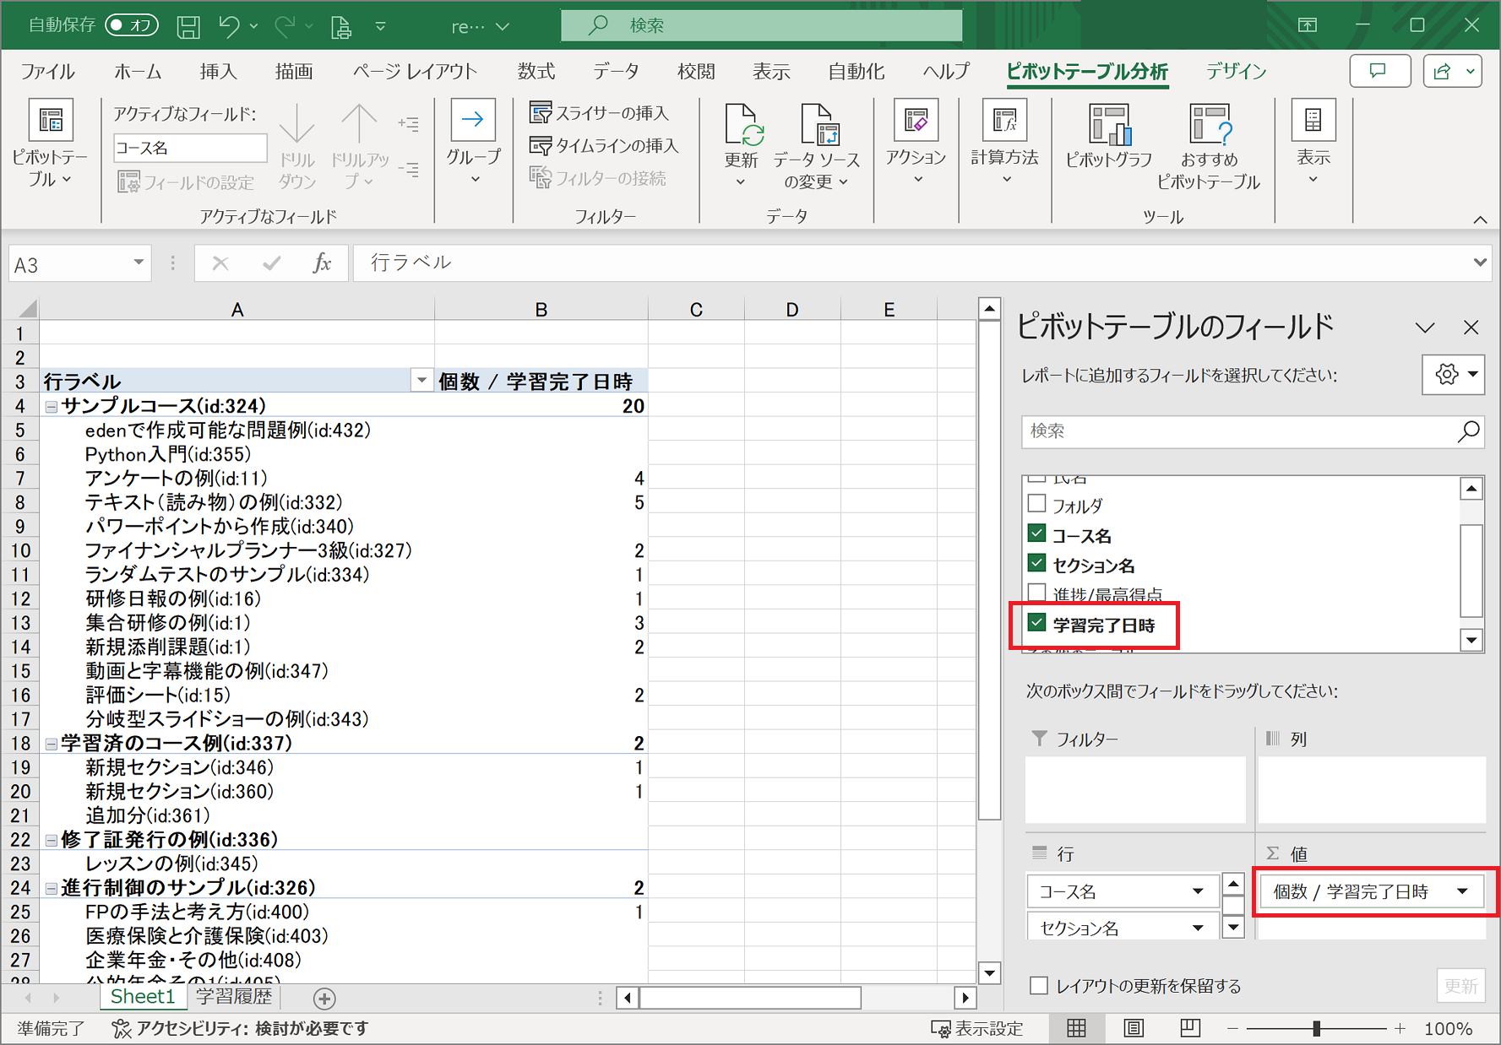Open Calculations (計算方法) icon
1501x1045 pixels.
(x=1004, y=121)
